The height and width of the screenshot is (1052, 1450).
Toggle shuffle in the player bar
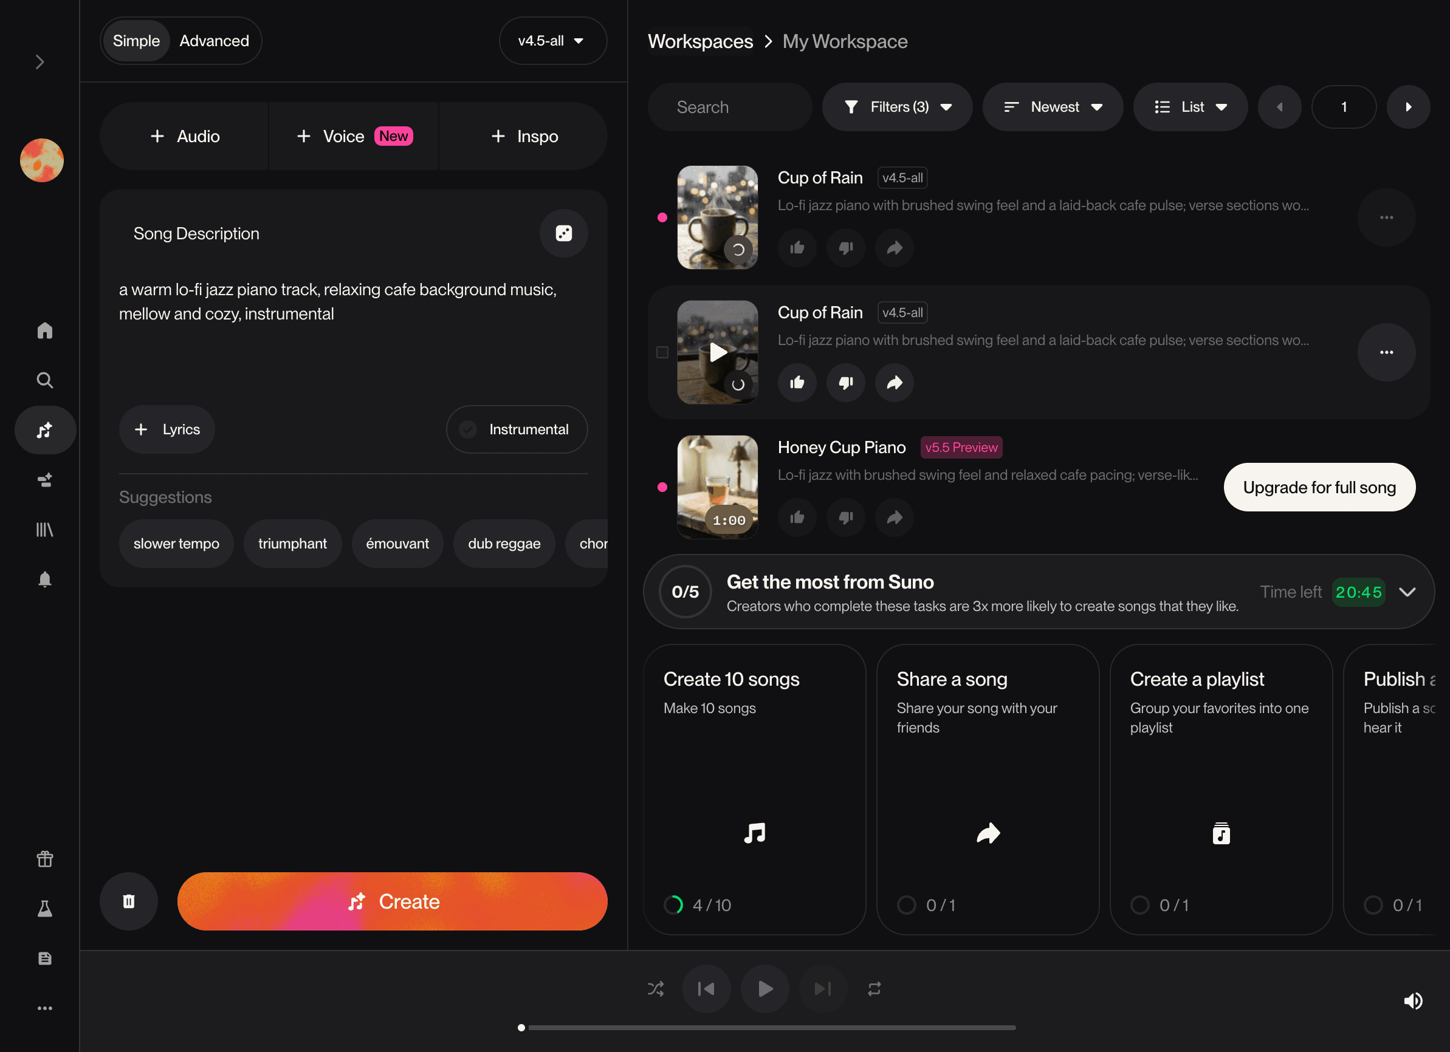pyautogui.click(x=655, y=989)
